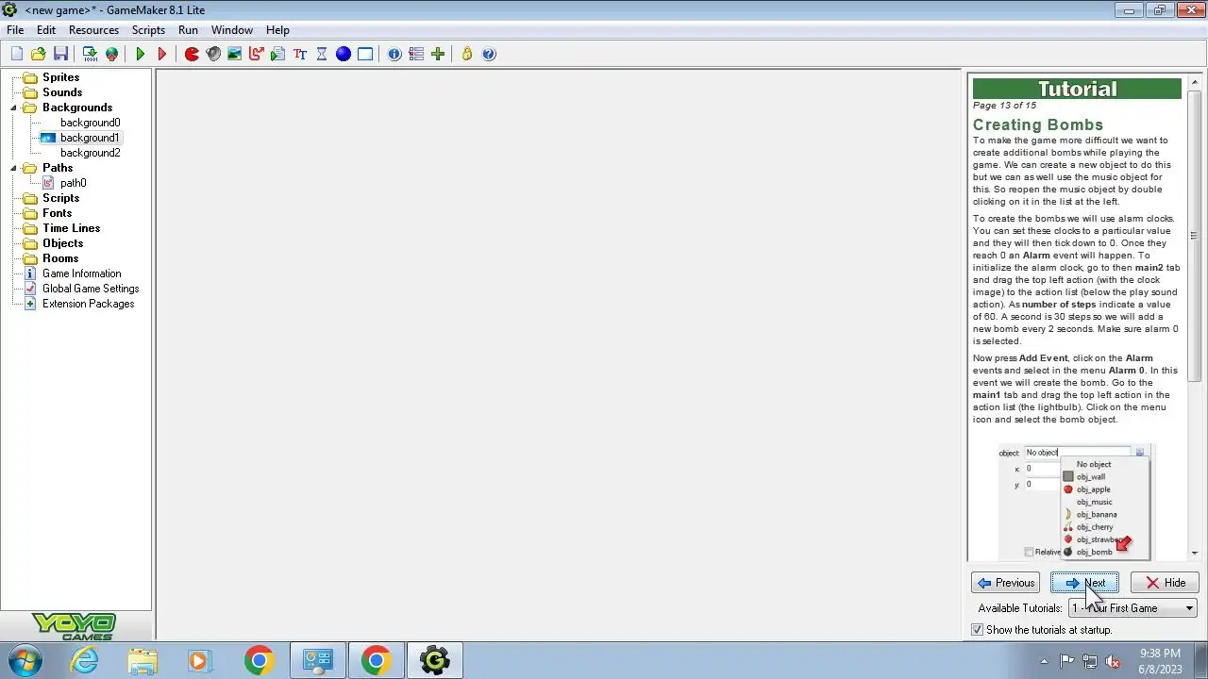The width and height of the screenshot is (1208, 679).
Task: Run game in debug mode
Action: coord(161,54)
